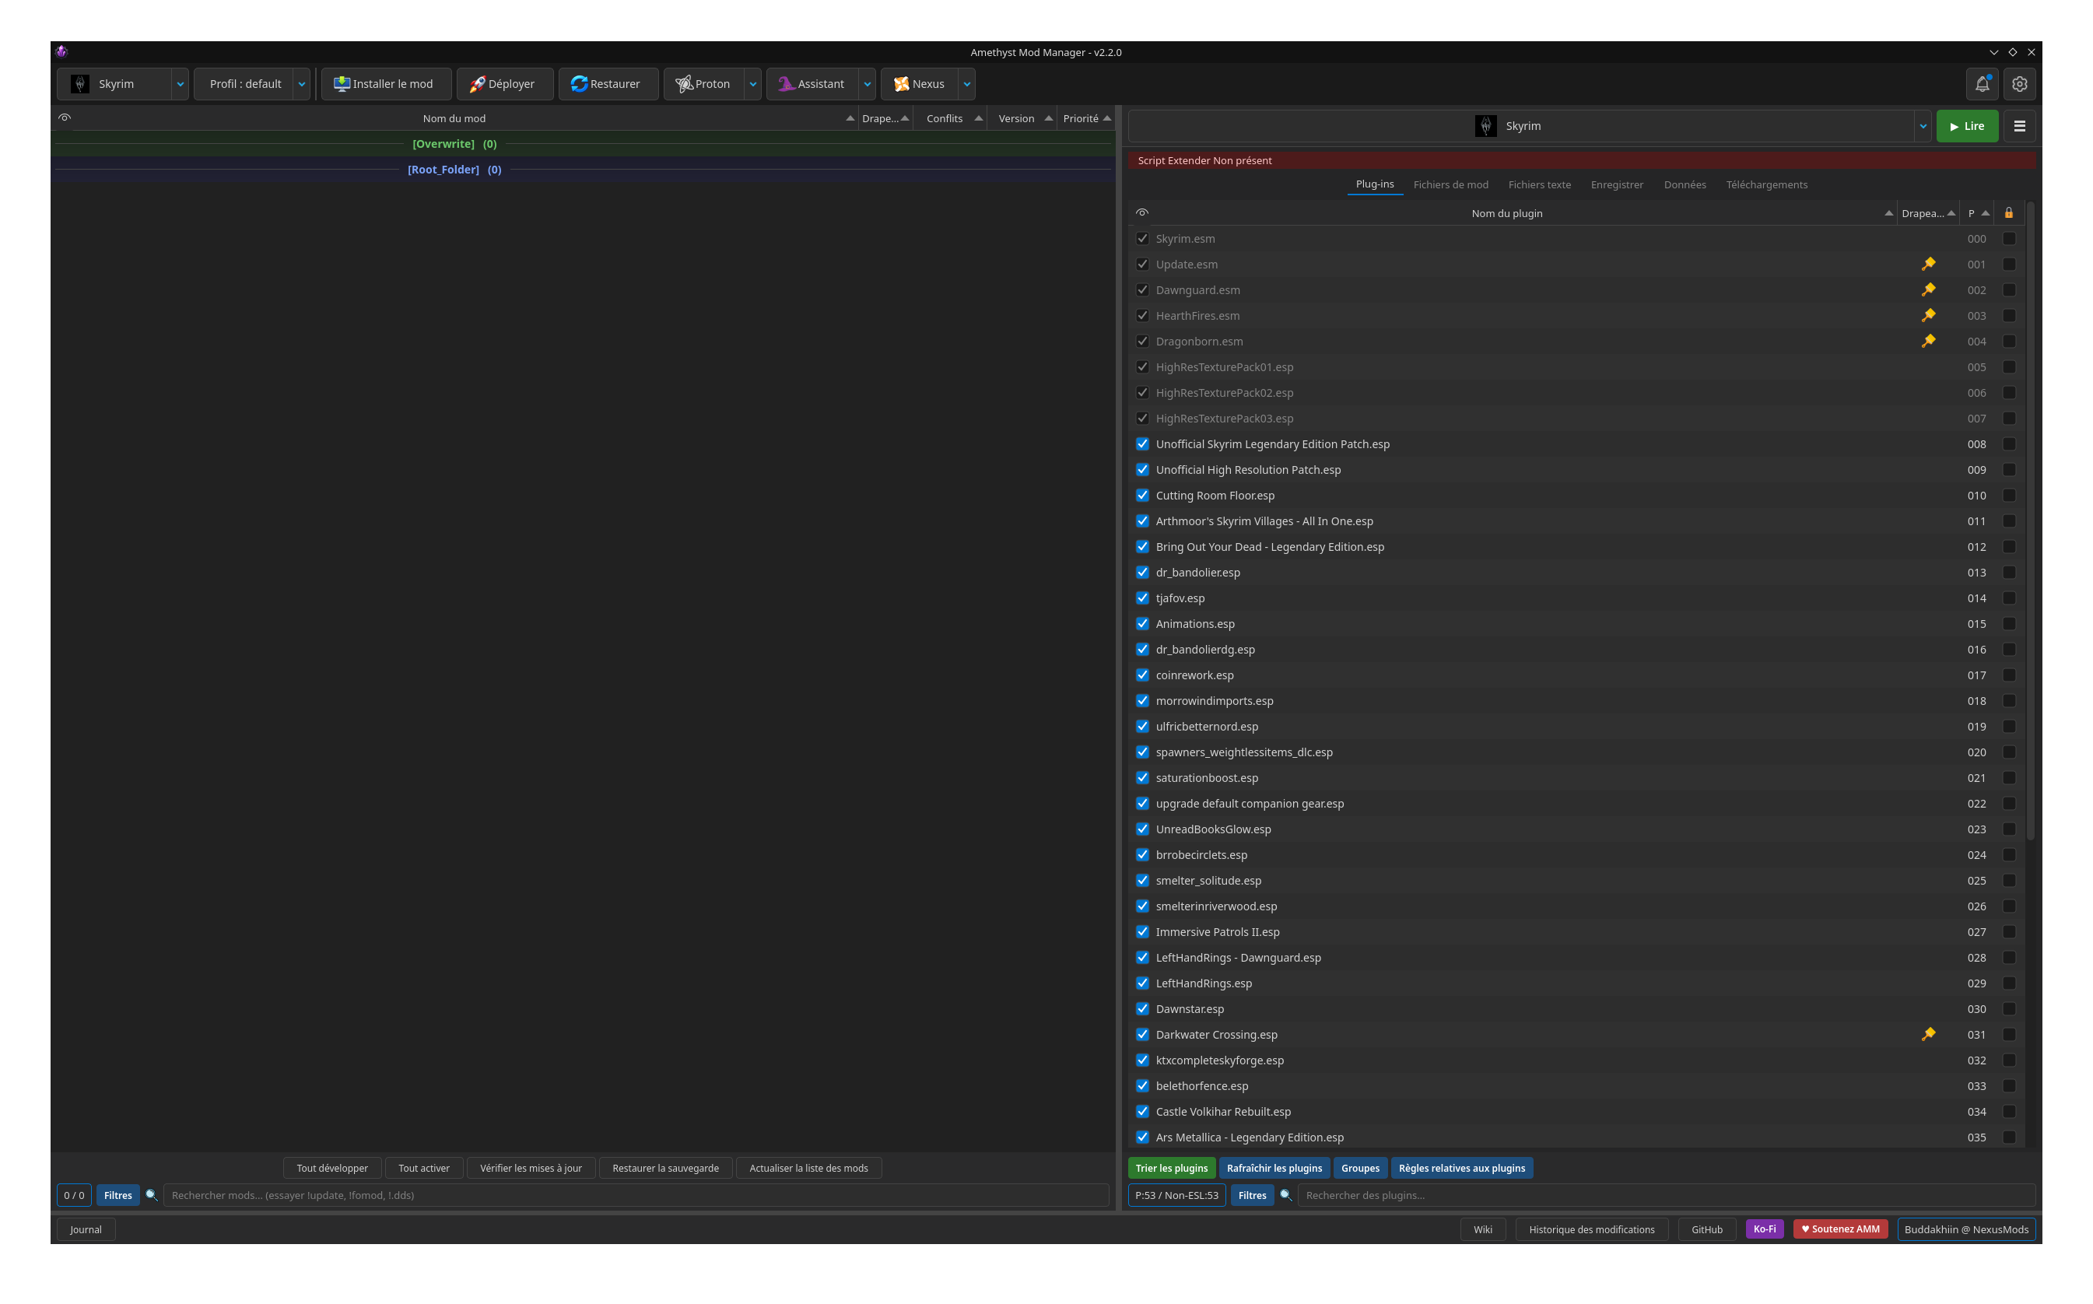Click the pin flag icon on Dawnguard.esm
This screenshot has height=1304, width=2093.
[x=1928, y=289]
